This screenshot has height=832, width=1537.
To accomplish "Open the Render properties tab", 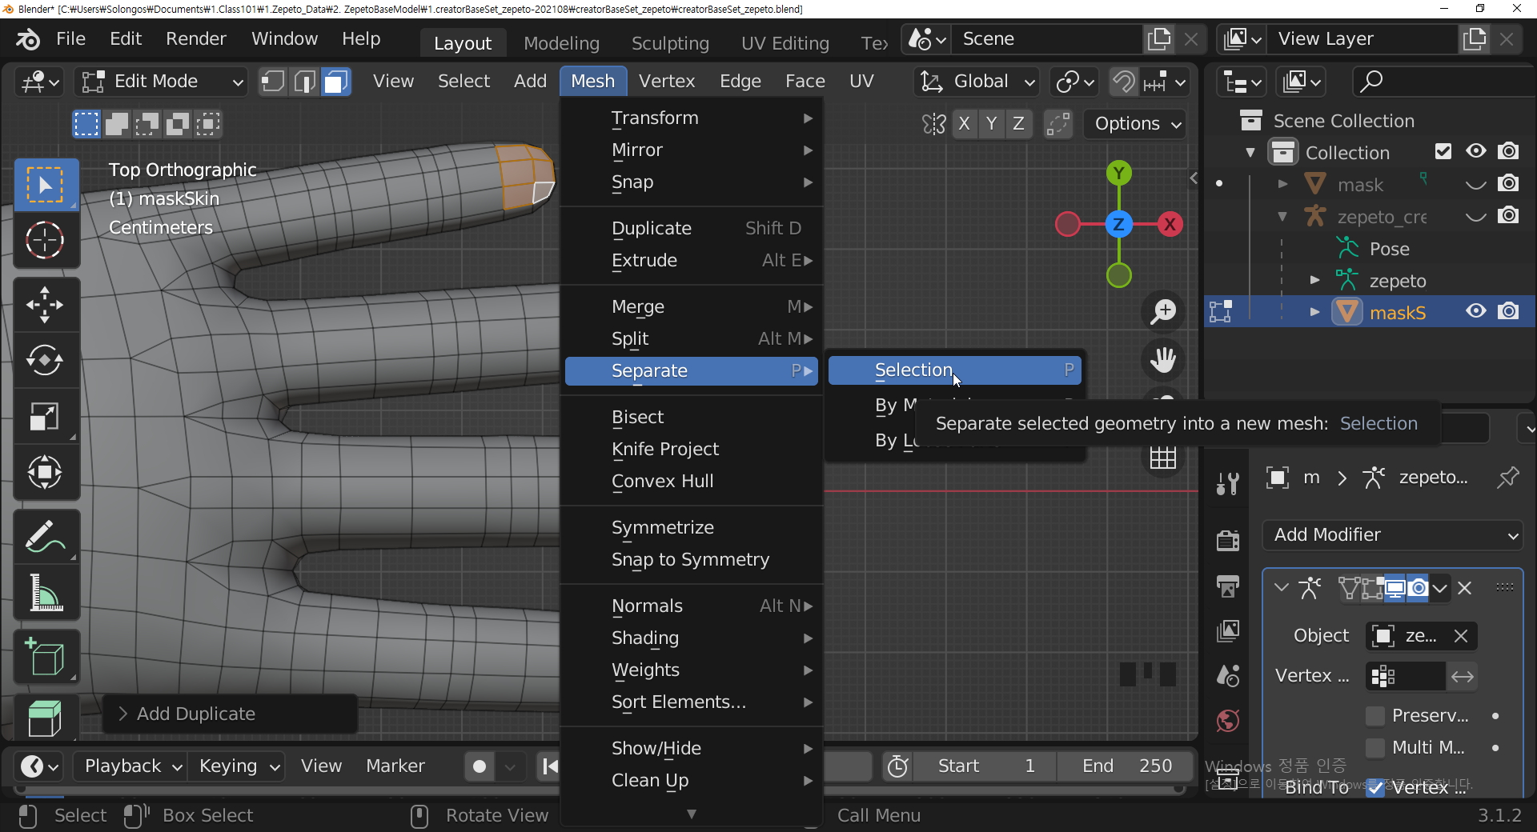I will point(1228,540).
